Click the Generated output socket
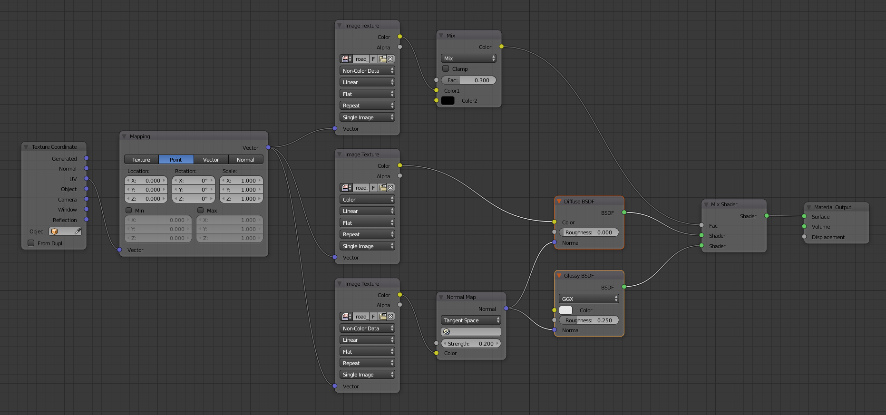Viewport: 886px width, 415px height. (86, 158)
